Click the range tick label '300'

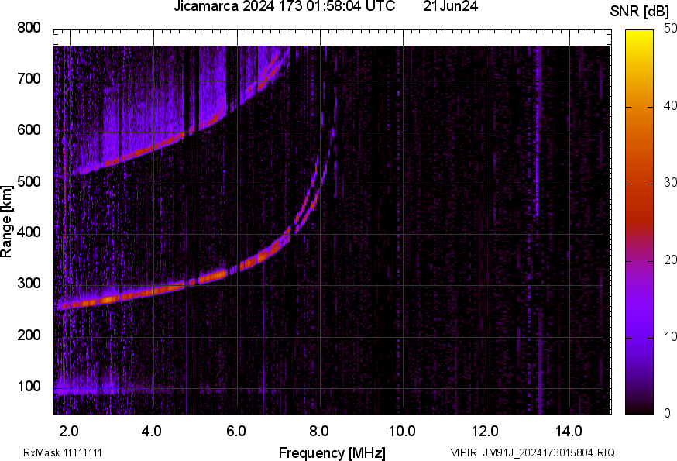[29, 284]
